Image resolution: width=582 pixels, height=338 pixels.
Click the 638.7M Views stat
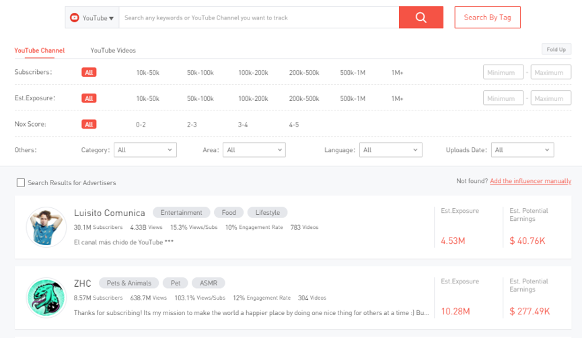coord(148,298)
